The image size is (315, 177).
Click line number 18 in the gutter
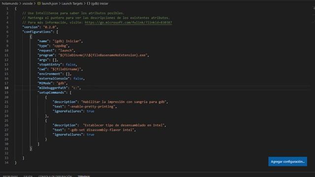[x=6, y=88]
